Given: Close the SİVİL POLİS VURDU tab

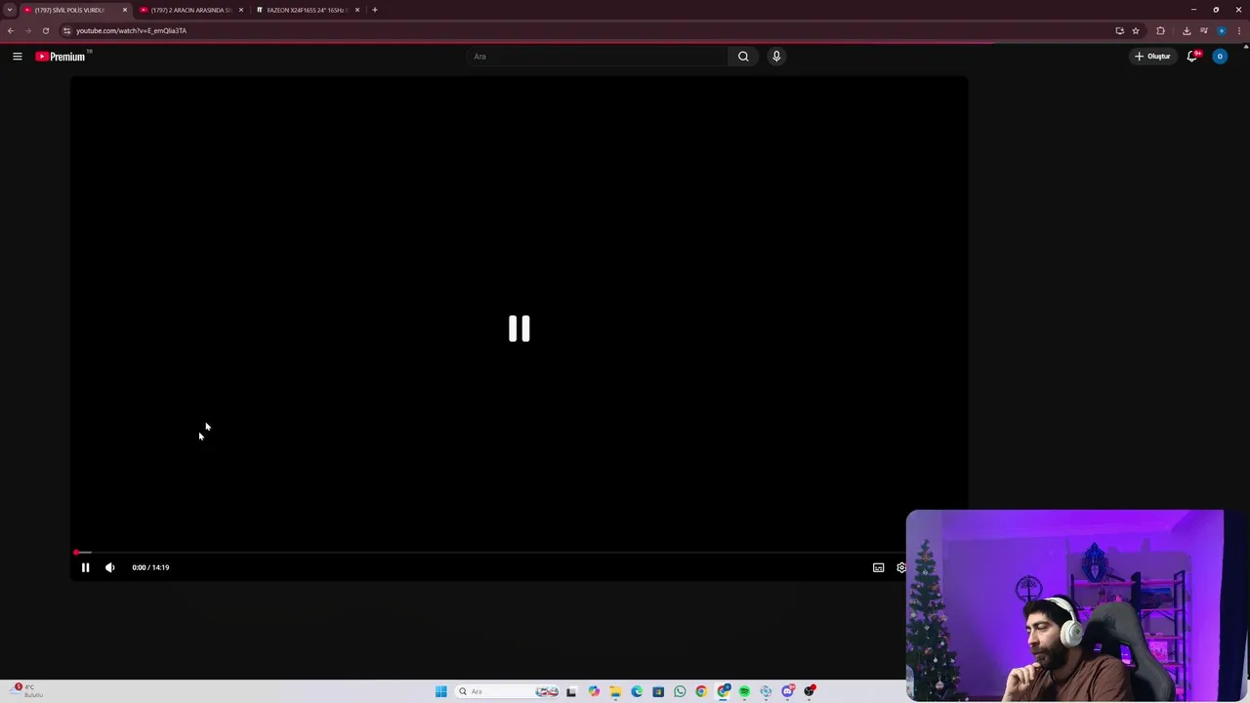Looking at the screenshot, I should 125,10.
